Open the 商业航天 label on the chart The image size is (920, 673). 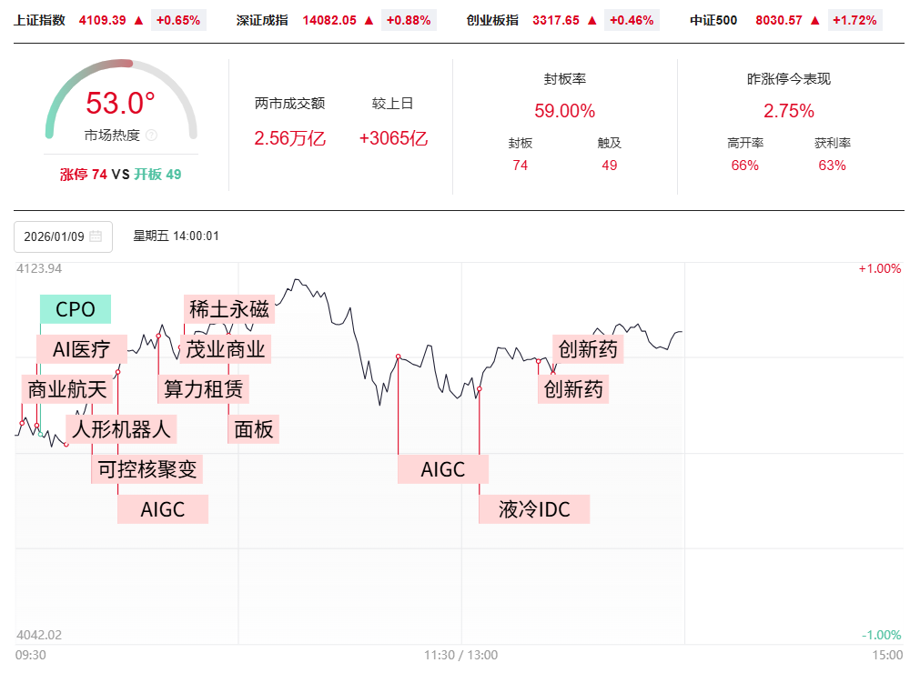click(67, 390)
